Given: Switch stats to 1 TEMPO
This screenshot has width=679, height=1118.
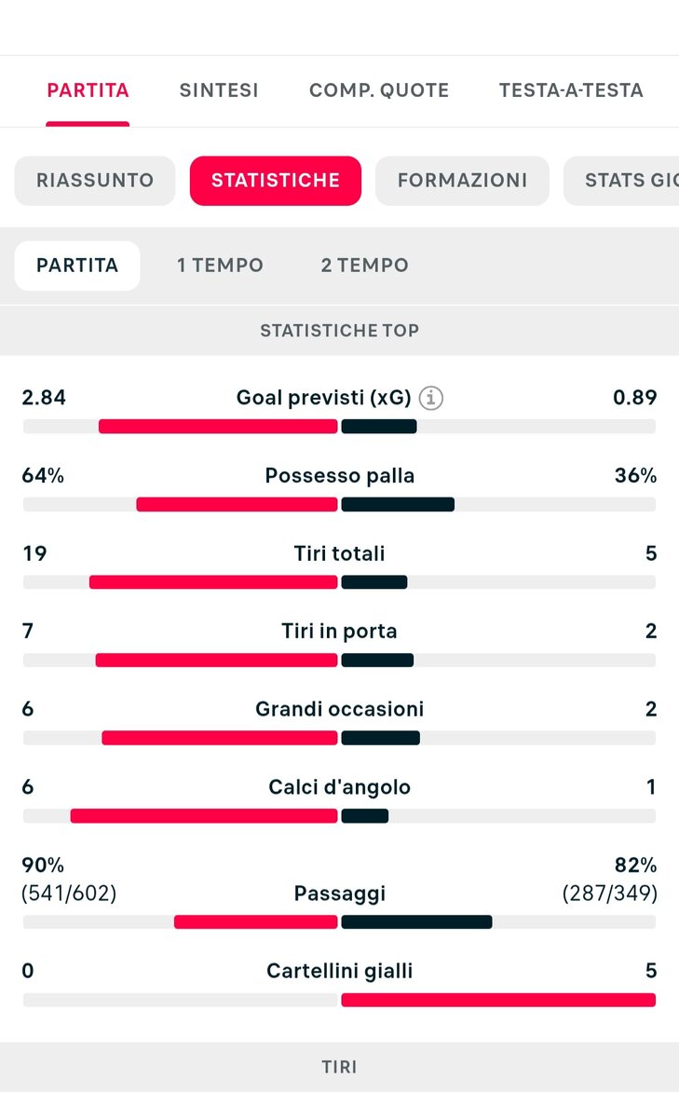Looking at the screenshot, I should (221, 266).
